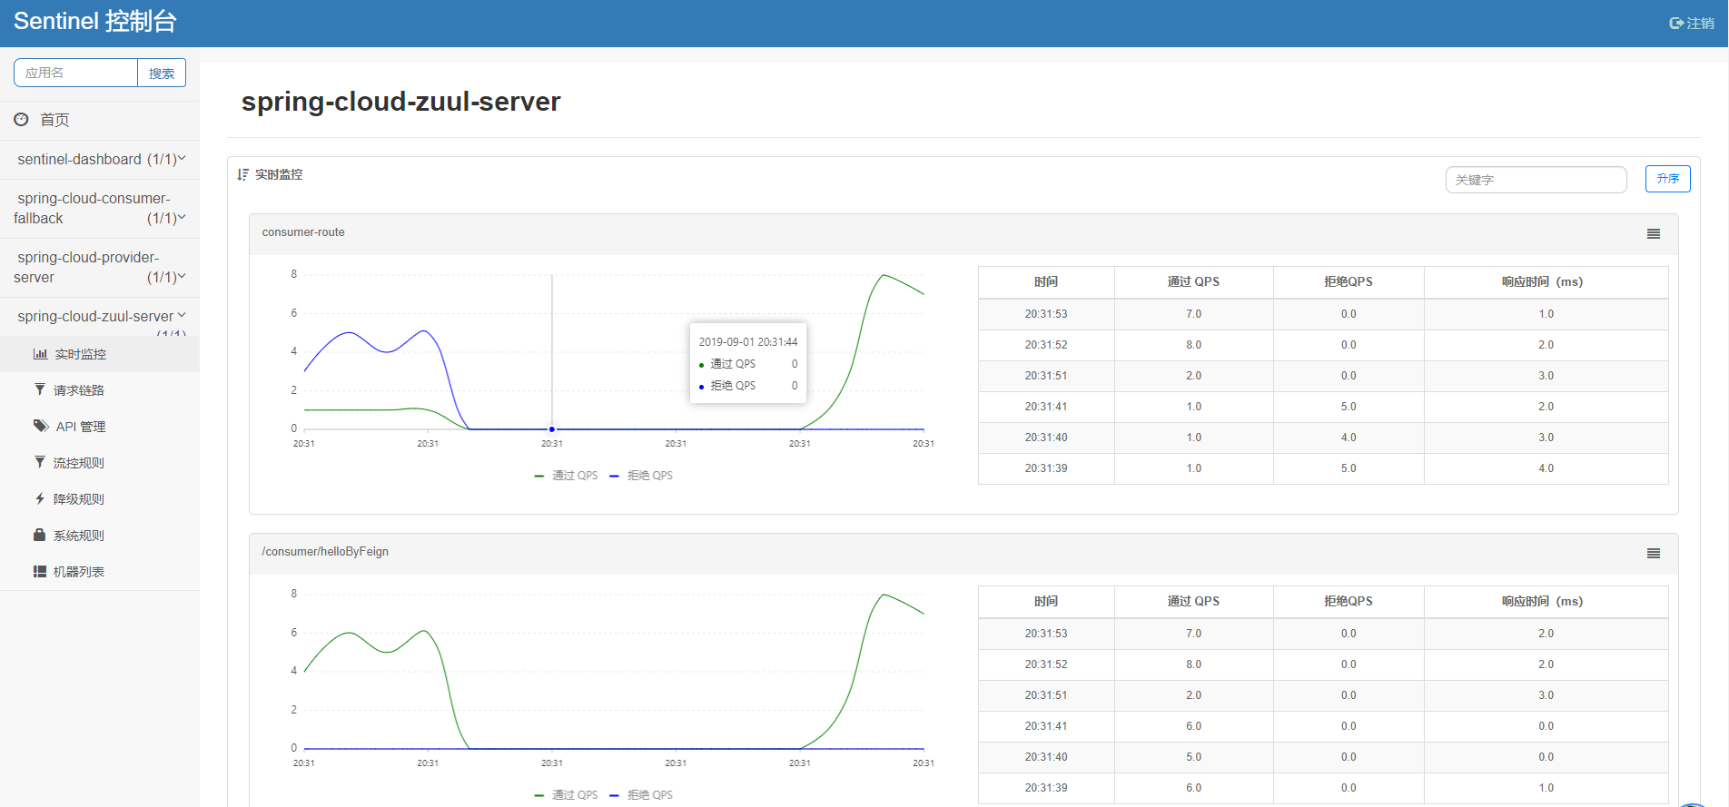This screenshot has height=807, width=1729.
Task: Focus the 应用名 search field
Action: click(x=75, y=74)
